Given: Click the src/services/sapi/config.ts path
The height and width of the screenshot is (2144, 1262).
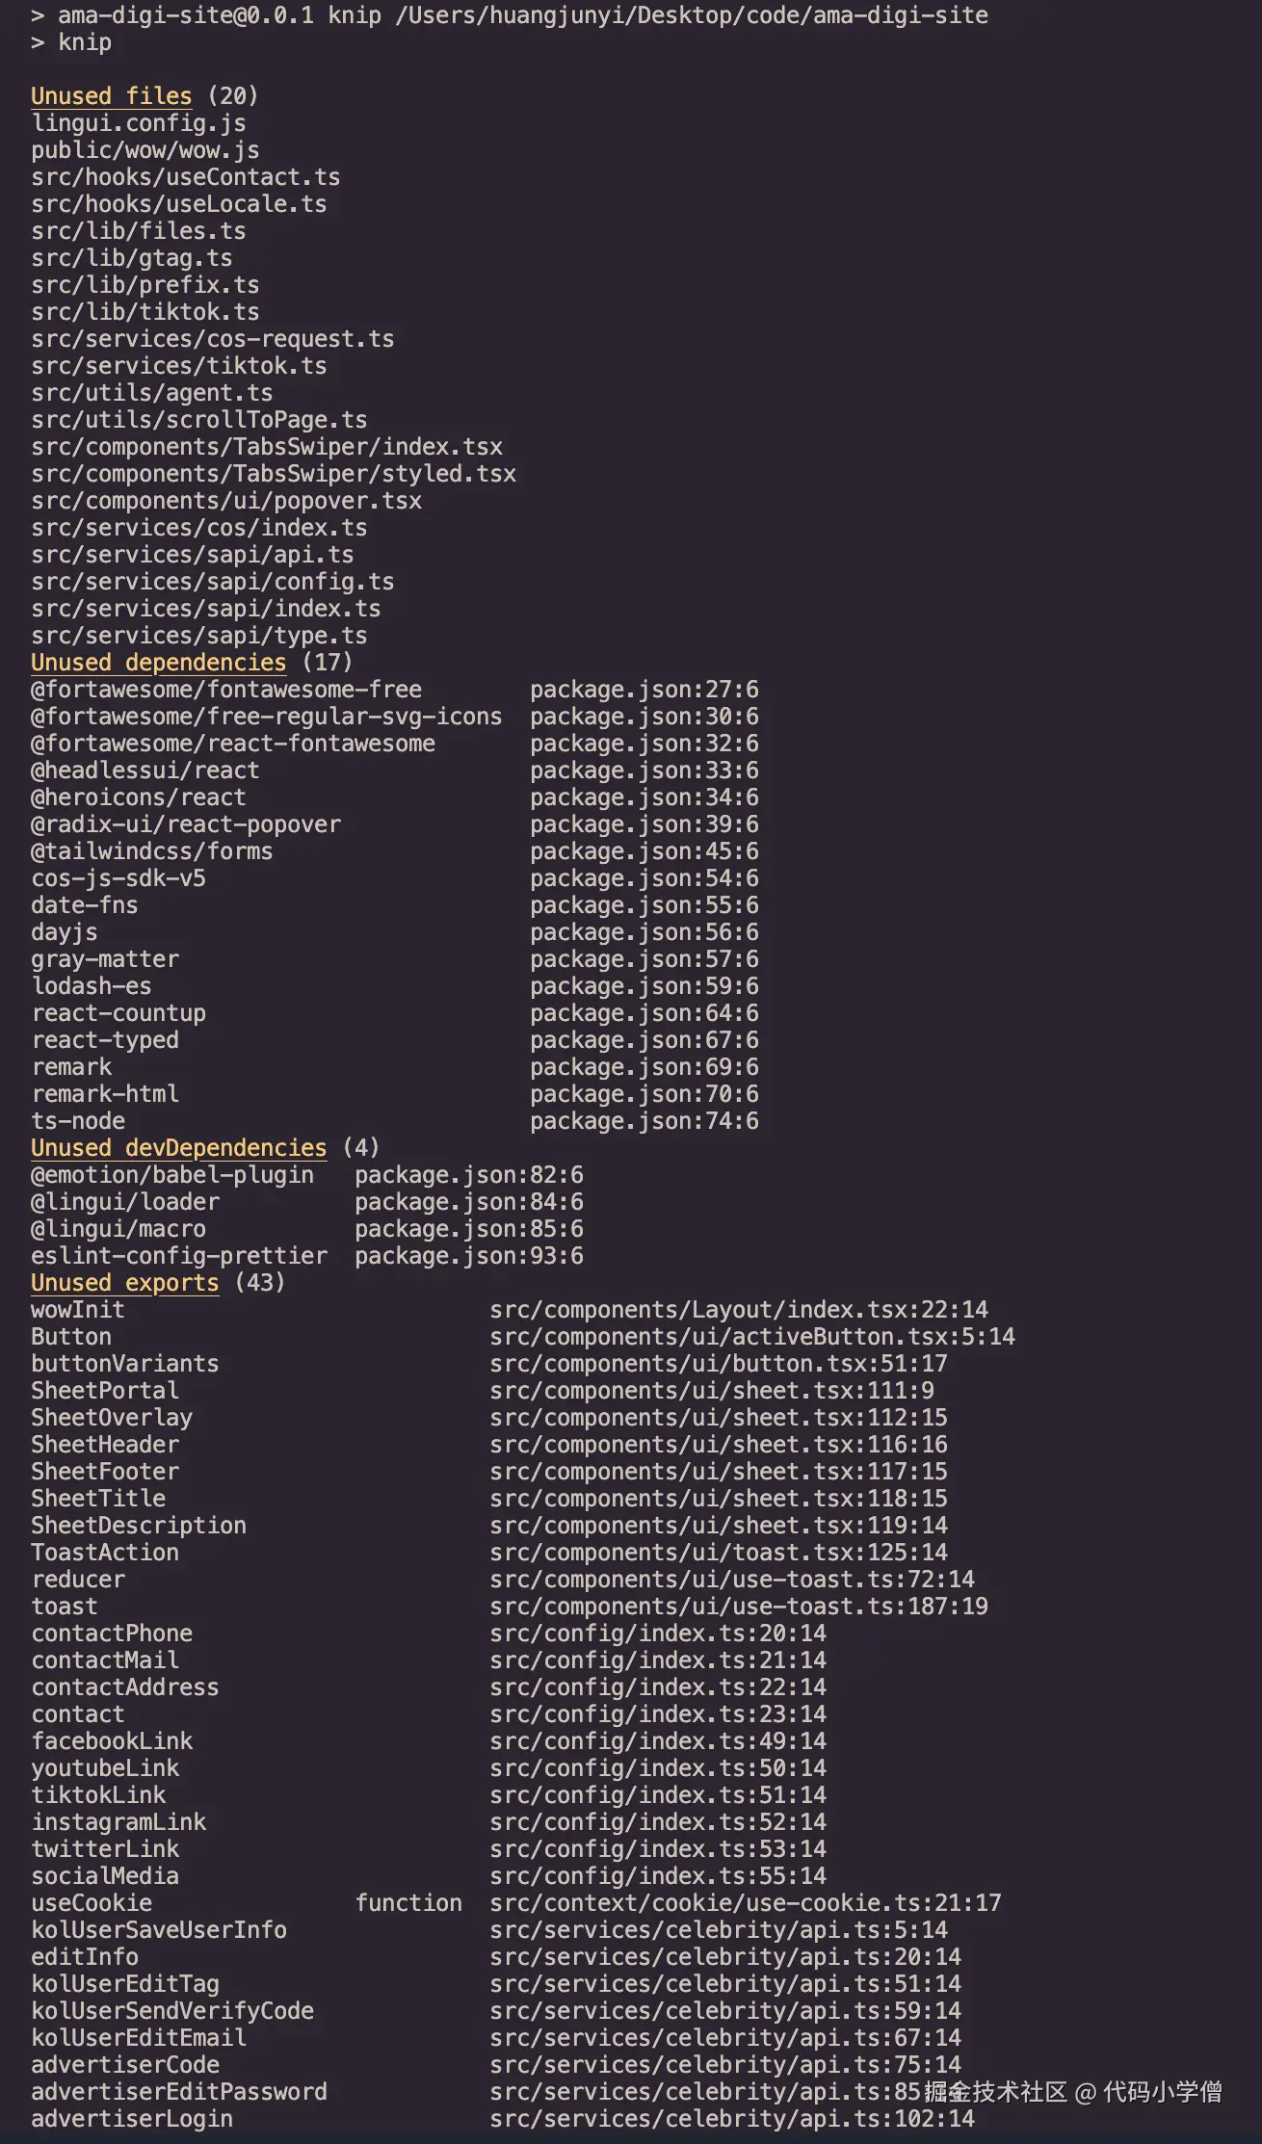Looking at the screenshot, I should [212, 582].
